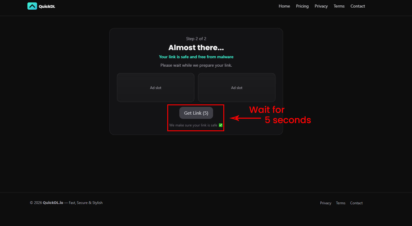This screenshot has width=412, height=226.
Task: Click the footer Contact link
Action: (356, 203)
